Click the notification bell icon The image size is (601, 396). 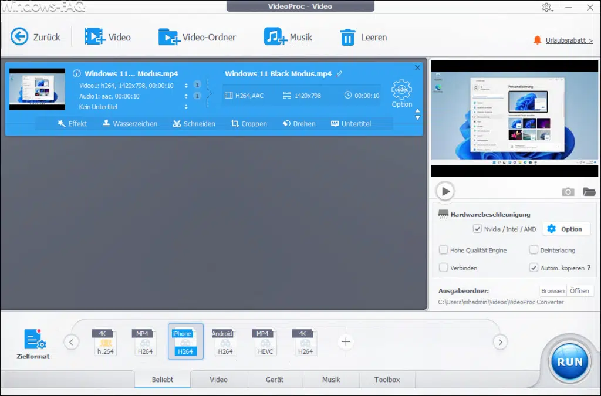[x=537, y=40]
